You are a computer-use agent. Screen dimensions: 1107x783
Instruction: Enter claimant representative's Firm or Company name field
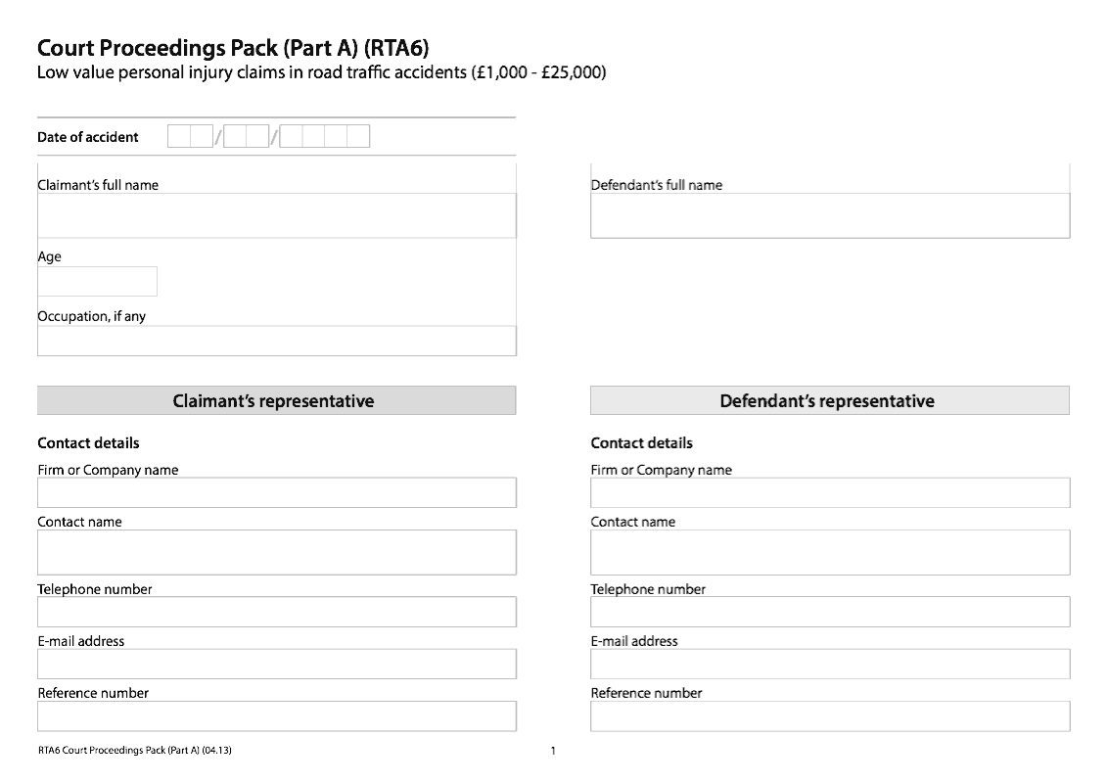(276, 493)
